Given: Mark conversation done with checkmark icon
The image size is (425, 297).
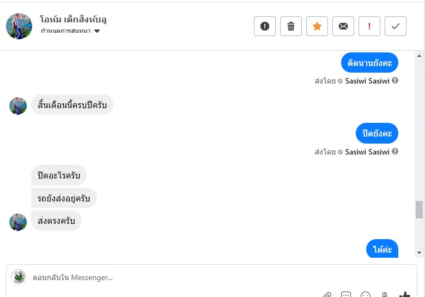Looking at the screenshot, I should (x=396, y=26).
